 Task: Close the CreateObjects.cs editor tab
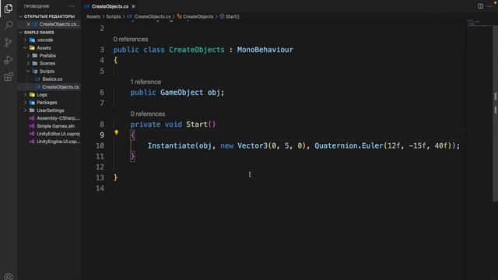pos(133,6)
